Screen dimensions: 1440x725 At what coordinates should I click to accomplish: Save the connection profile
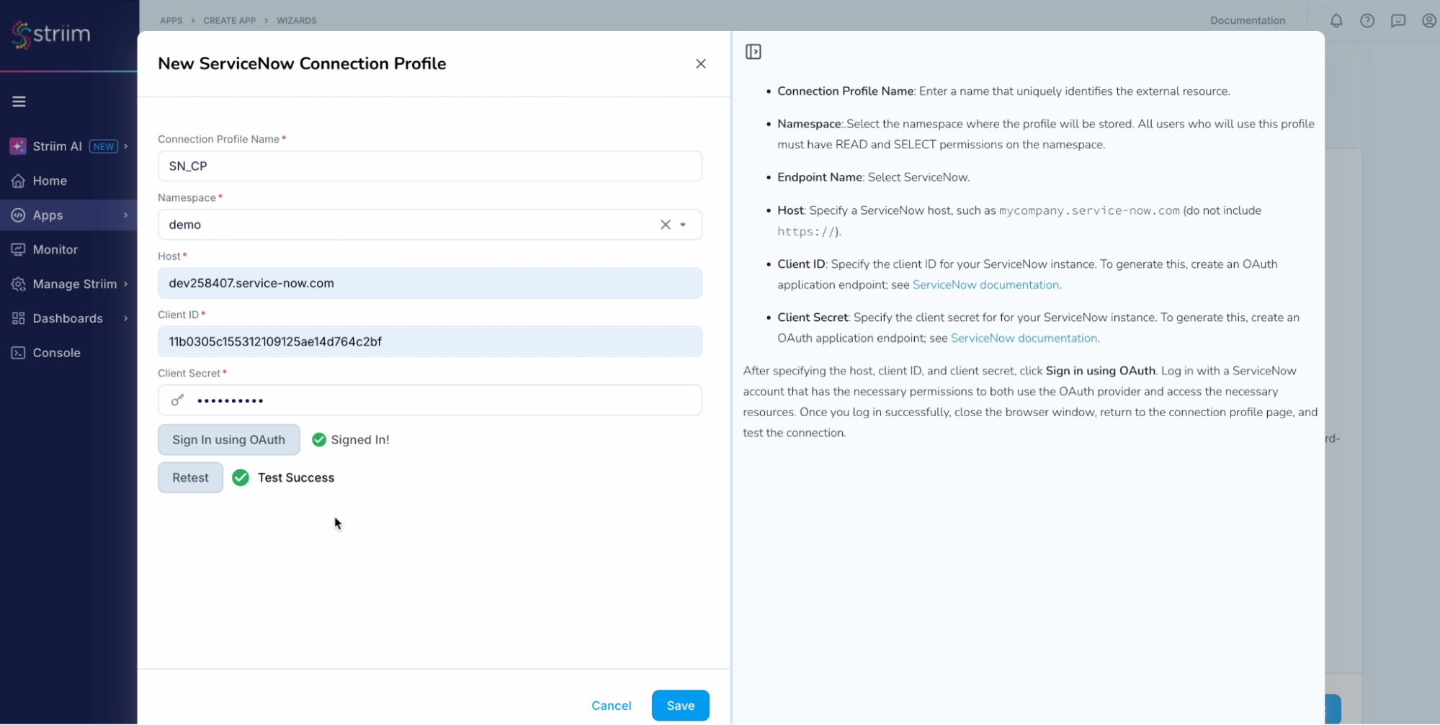(681, 706)
